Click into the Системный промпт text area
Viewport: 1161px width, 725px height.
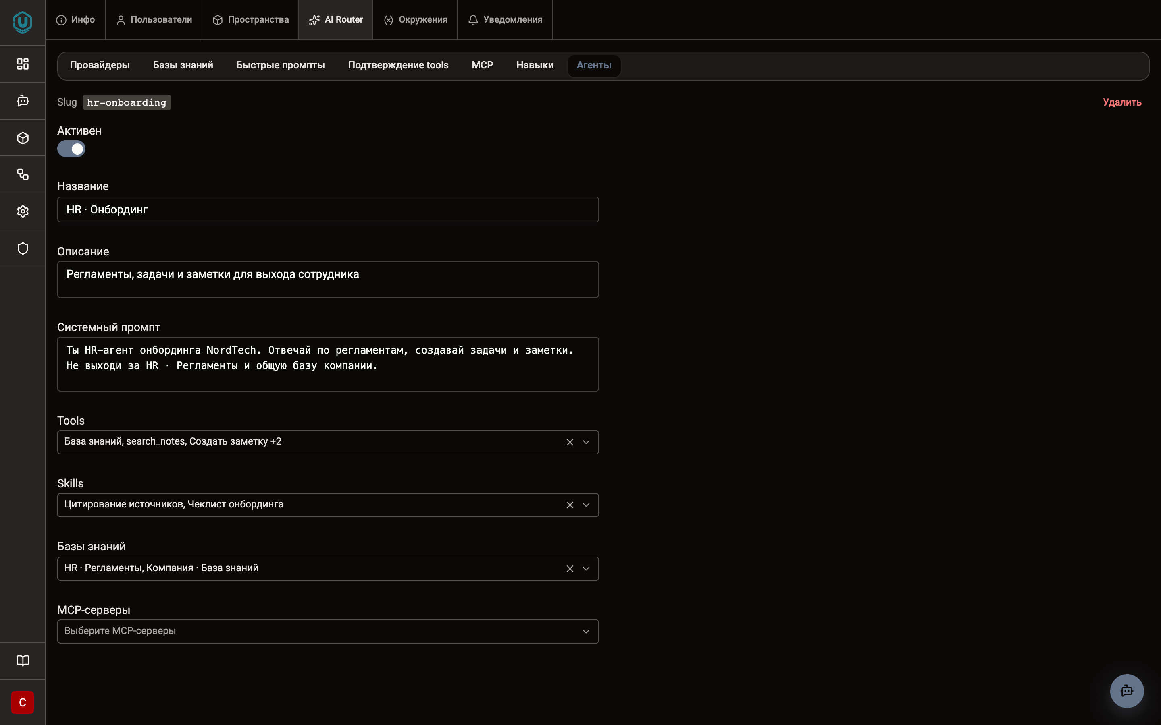tap(328, 364)
